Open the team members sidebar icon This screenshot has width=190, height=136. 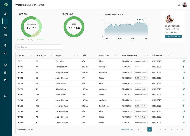(5, 28)
